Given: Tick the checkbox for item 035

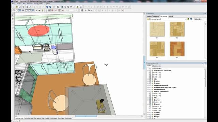Looking at the screenshot, I should (150, 98).
